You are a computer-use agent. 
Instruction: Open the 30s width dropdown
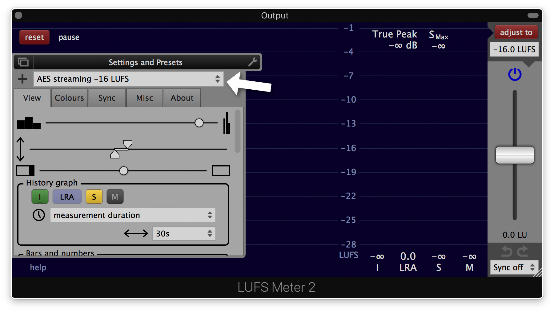click(184, 233)
